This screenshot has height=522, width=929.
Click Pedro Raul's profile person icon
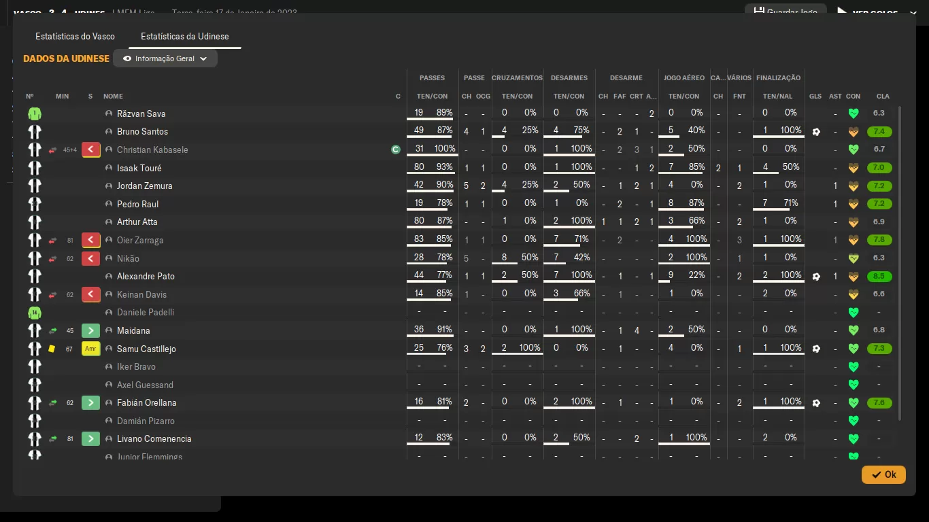[109, 204]
